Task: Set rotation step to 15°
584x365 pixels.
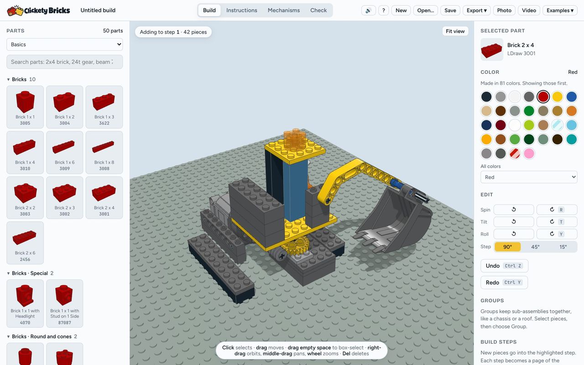Action: pos(563,247)
